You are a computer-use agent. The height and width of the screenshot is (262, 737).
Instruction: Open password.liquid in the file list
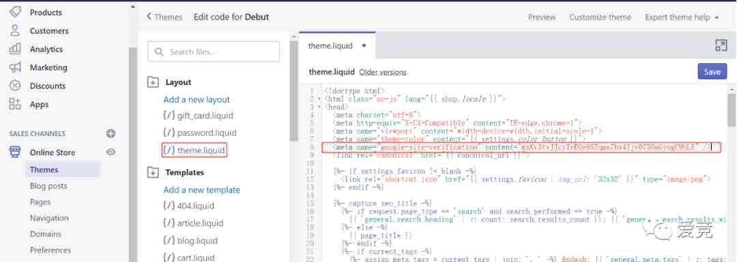200,133
